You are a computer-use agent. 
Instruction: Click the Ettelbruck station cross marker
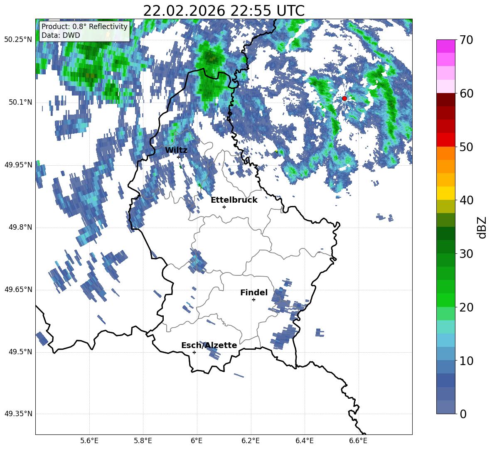pos(224,207)
